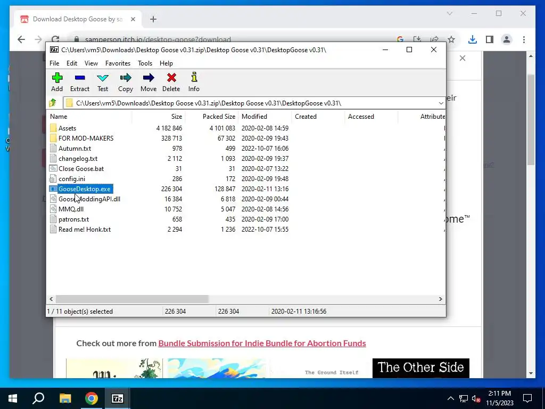
Task: Open the Help menu
Action: coord(166,63)
